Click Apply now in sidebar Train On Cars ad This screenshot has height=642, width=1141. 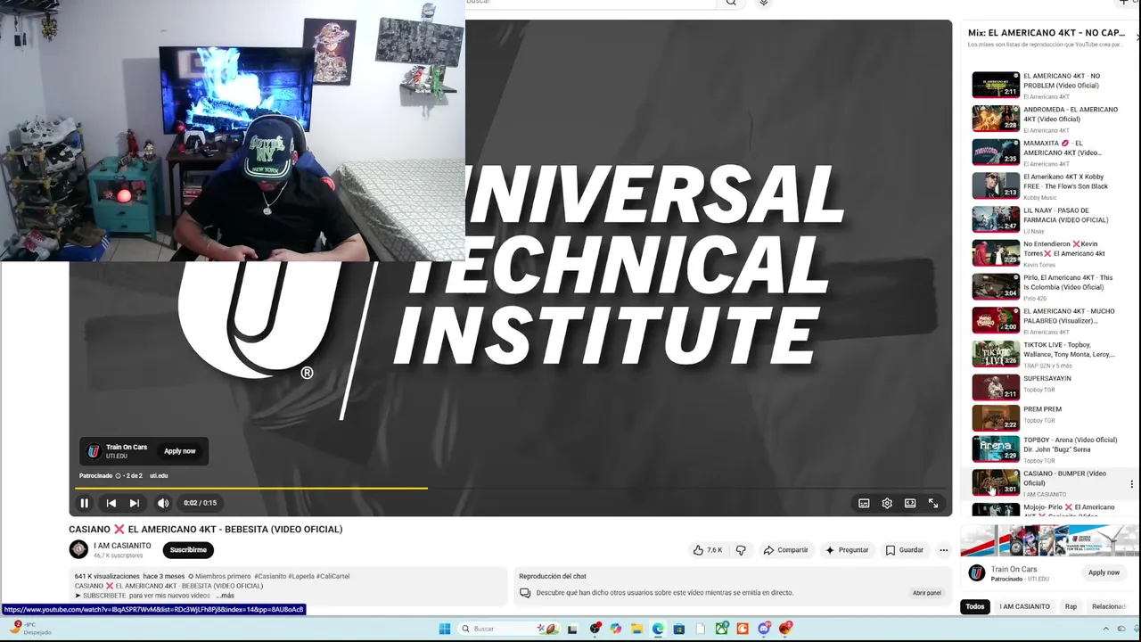tap(1104, 572)
